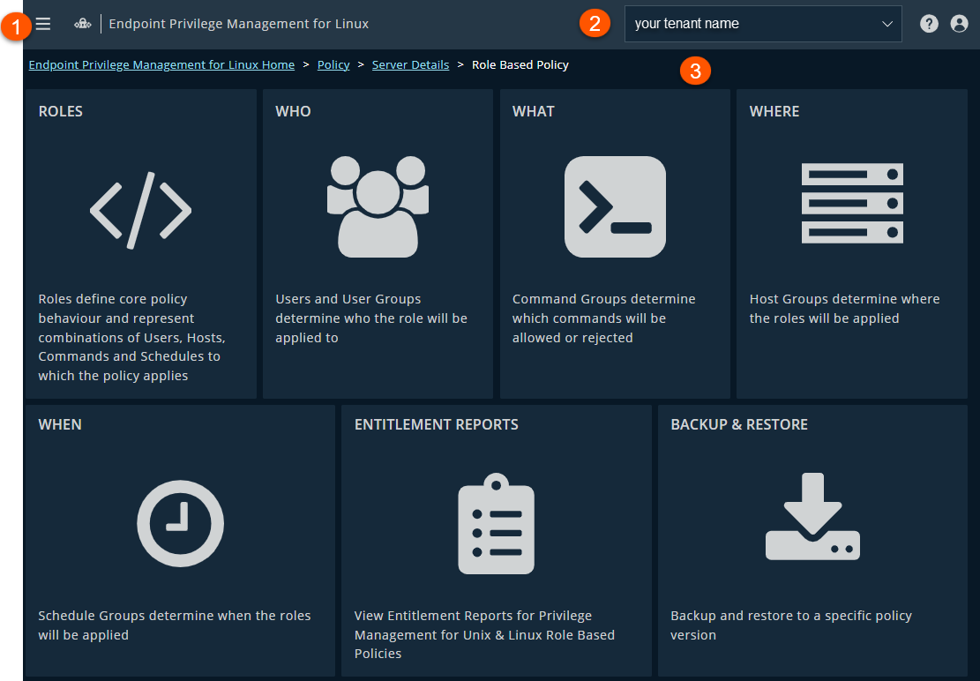
Task: Open the hamburger navigation menu
Action: (x=43, y=24)
